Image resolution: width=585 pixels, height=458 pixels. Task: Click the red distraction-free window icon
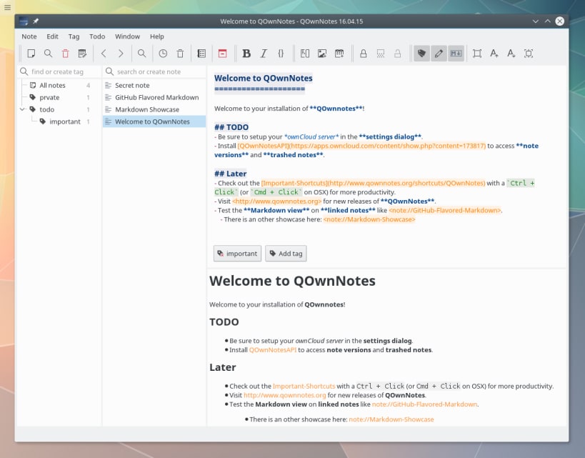coord(222,54)
